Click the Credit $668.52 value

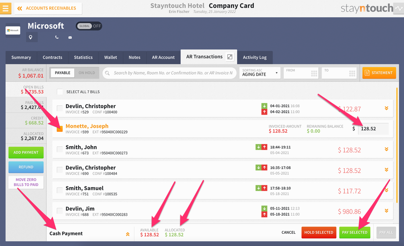tap(34, 123)
